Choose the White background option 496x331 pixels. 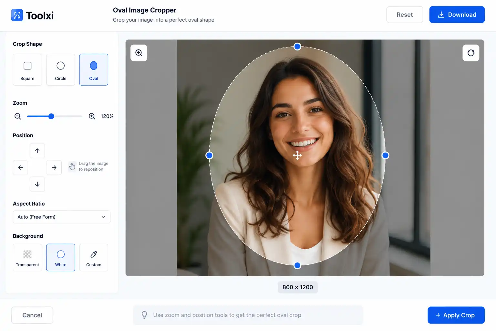coord(61,257)
